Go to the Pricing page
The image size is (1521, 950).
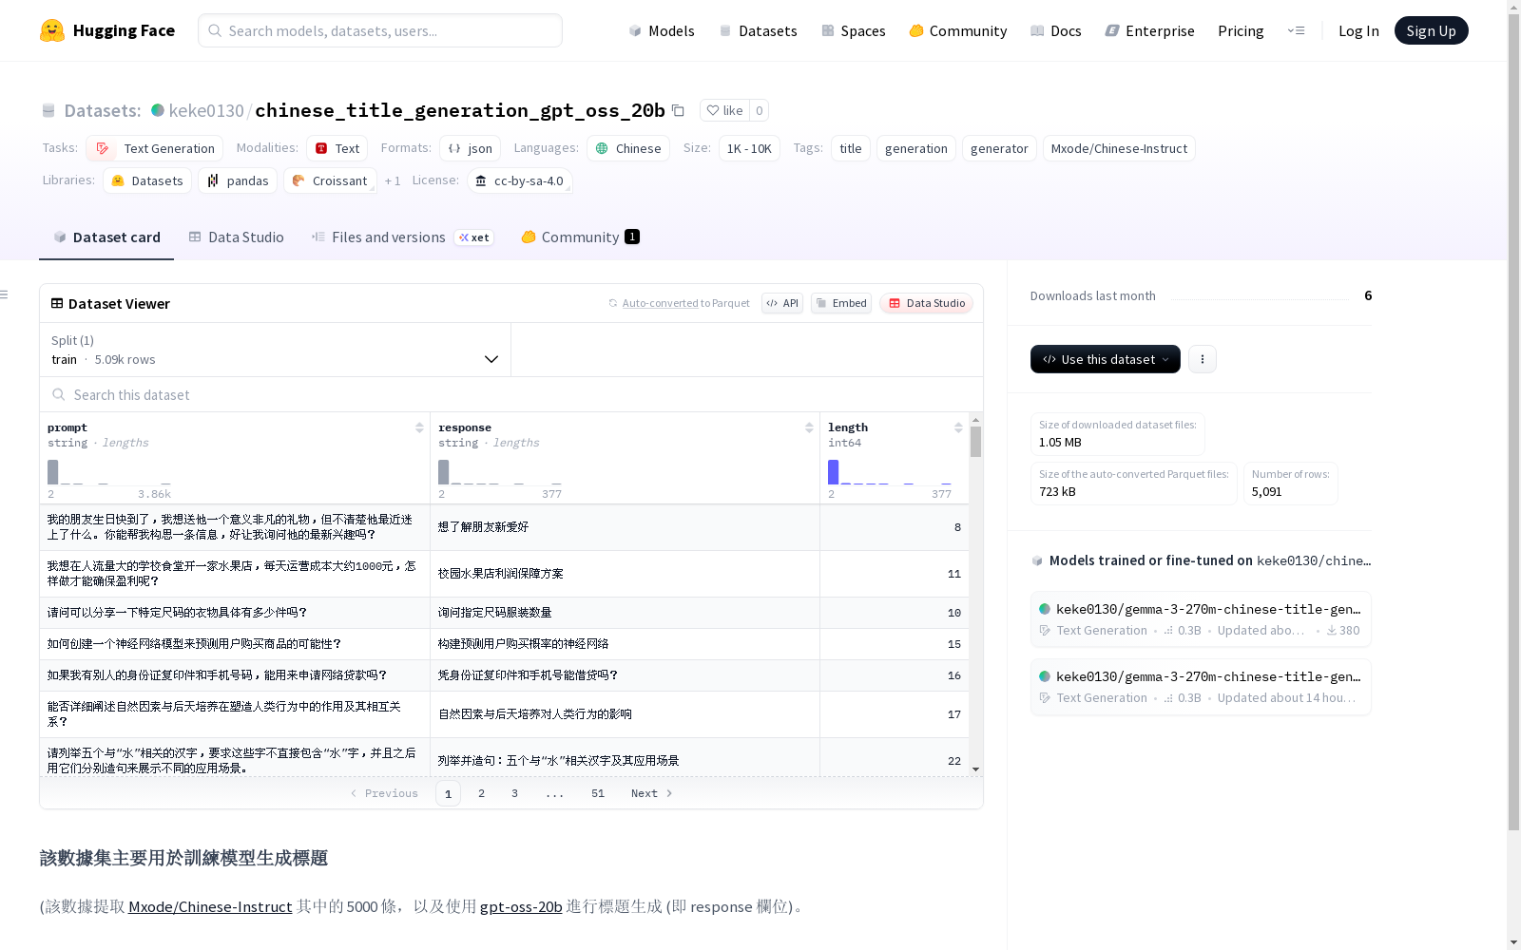(x=1241, y=30)
